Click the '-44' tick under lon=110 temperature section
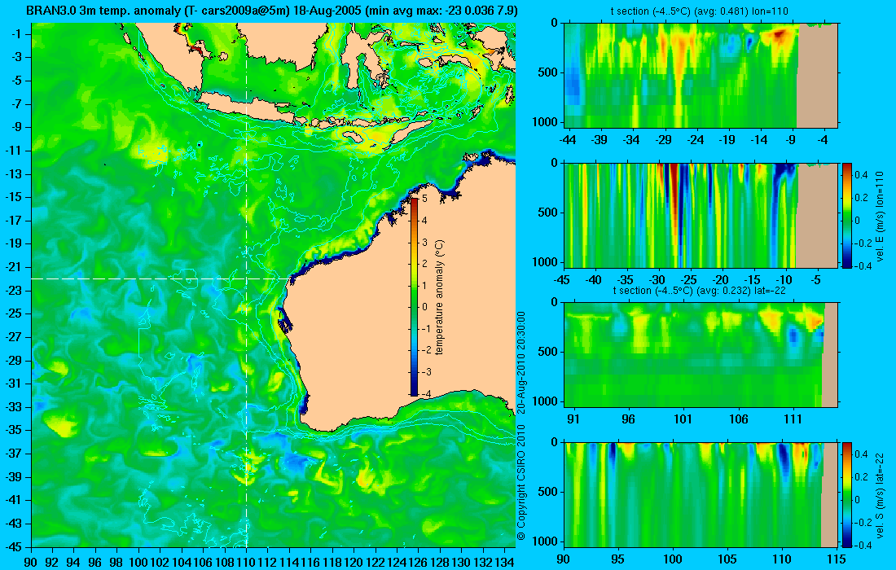Viewport: 896px width, 570px height. pyautogui.click(x=568, y=140)
